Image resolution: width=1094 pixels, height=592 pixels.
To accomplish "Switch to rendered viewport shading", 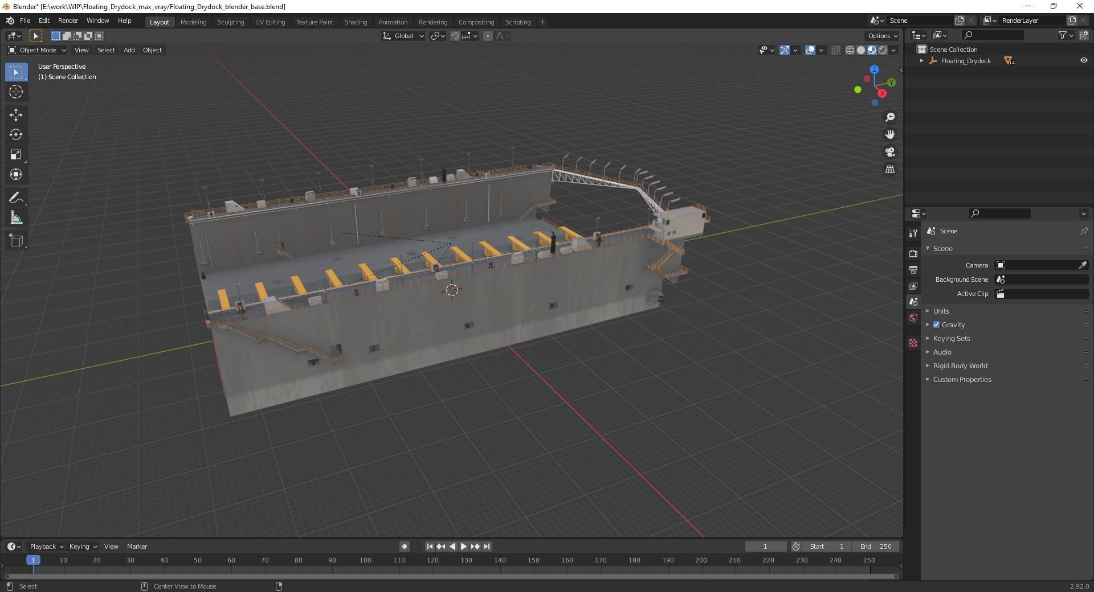I will click(x=883, y=50).
